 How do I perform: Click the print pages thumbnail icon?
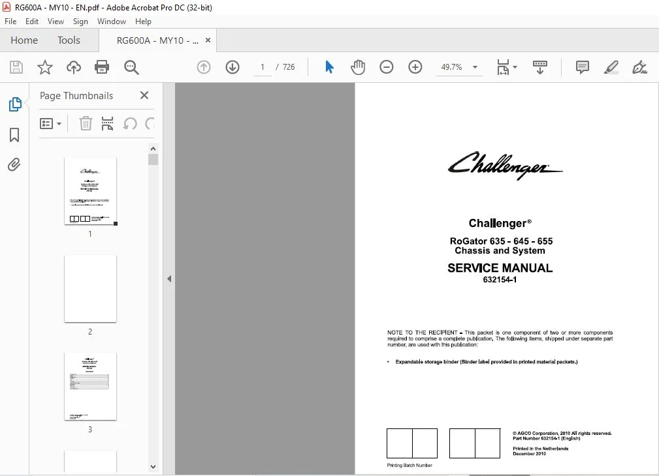pos(108,123)
